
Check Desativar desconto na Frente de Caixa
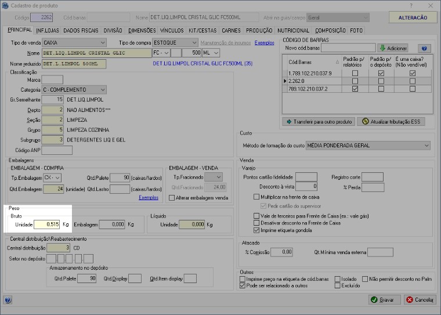coord(256,223)
